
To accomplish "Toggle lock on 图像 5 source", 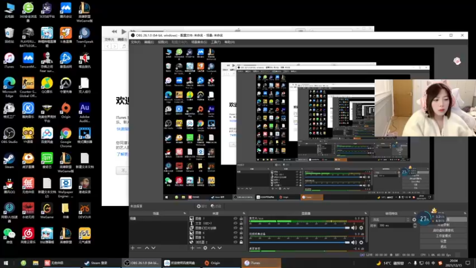I will pos(242,237).
